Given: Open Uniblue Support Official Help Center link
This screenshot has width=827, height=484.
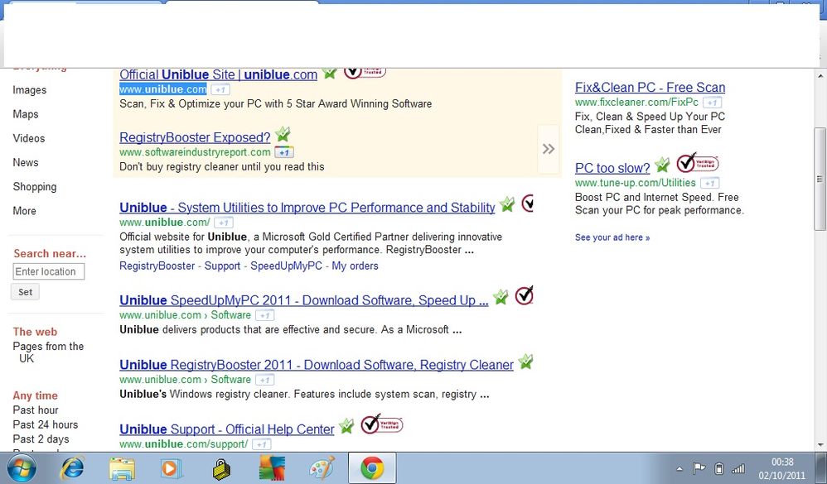Looking at the screenshot, I should 227,429.
